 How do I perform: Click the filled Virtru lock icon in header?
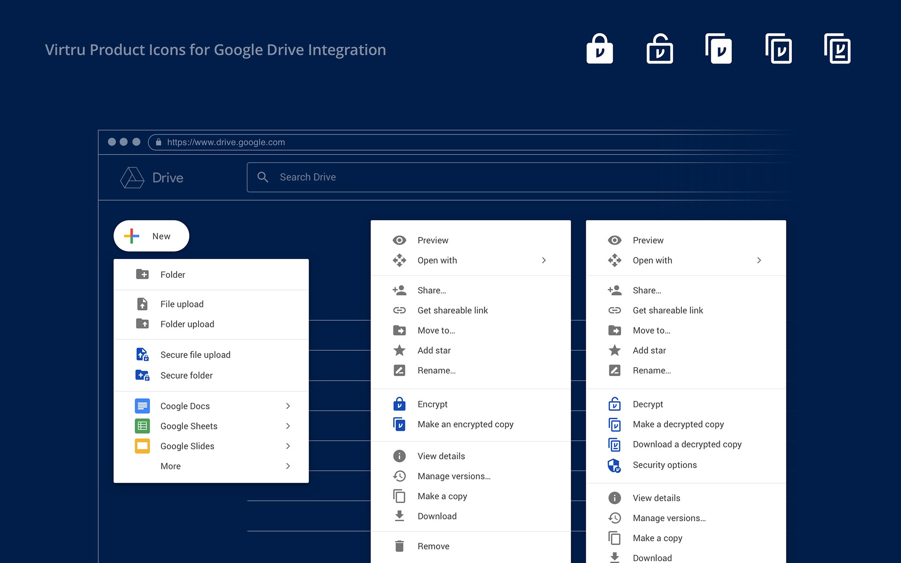tap(600, 48)
